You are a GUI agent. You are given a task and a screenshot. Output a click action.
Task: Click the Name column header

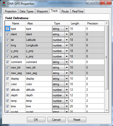(18, 23)
